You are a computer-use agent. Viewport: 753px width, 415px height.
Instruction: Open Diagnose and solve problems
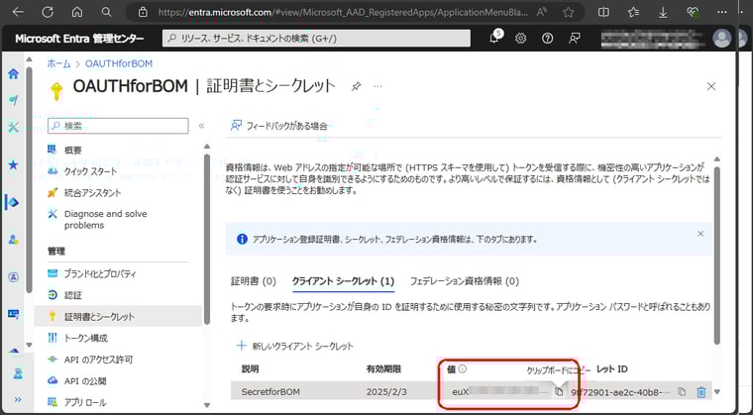click(x=106, y=220)
